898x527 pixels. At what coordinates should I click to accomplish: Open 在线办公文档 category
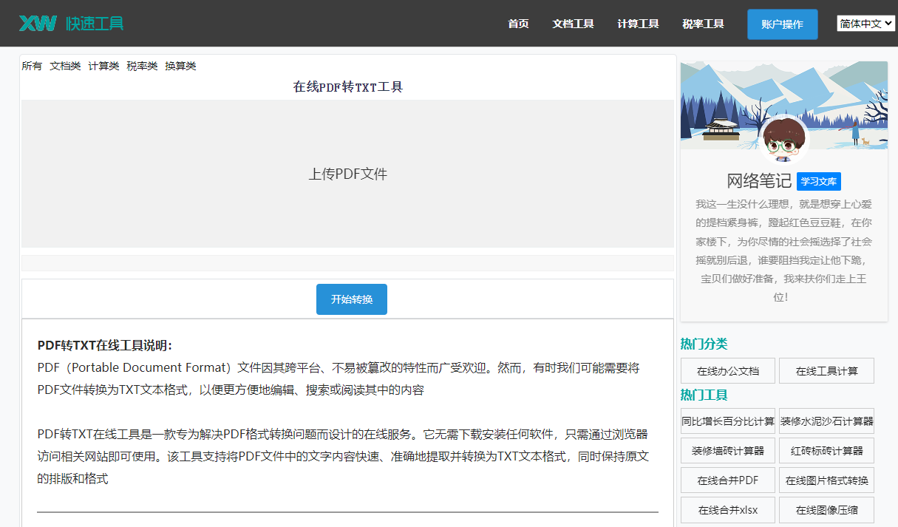[x=727, y=371]
